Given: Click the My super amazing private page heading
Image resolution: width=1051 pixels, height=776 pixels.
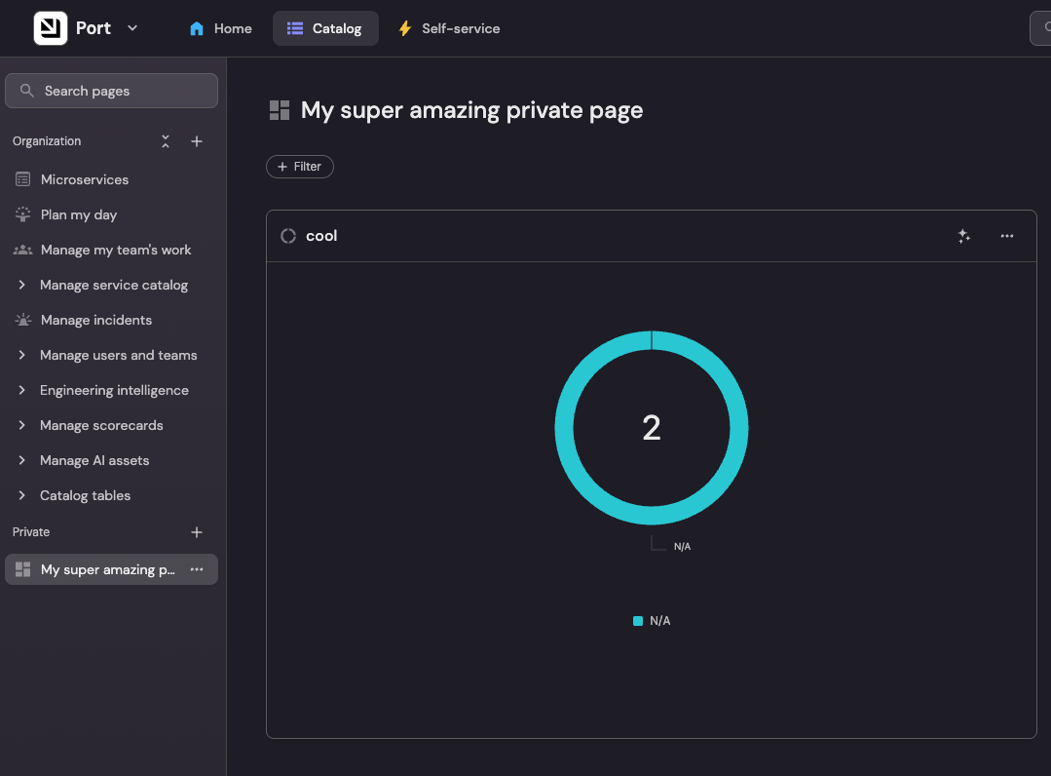Looking at the screenshot, I should point(471,110).
